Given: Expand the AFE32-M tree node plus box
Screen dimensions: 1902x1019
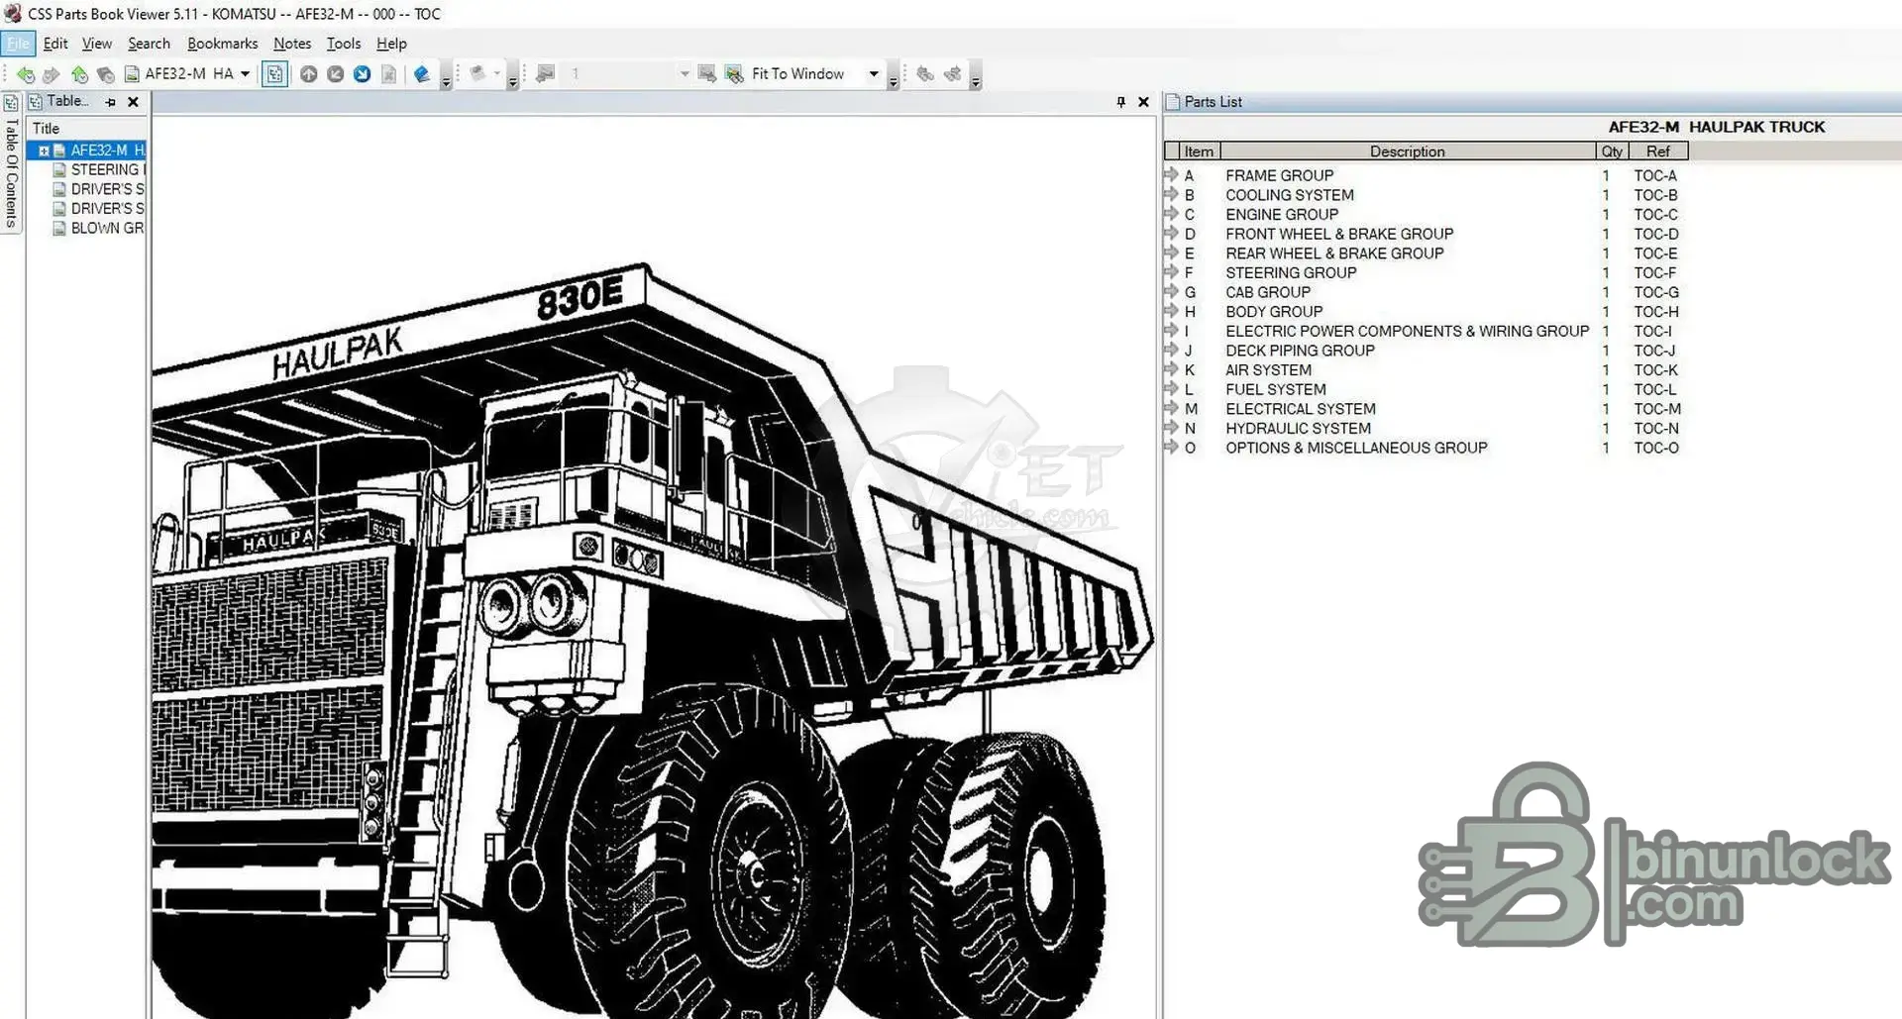Looking at the screenshot, I should point(44,151).
